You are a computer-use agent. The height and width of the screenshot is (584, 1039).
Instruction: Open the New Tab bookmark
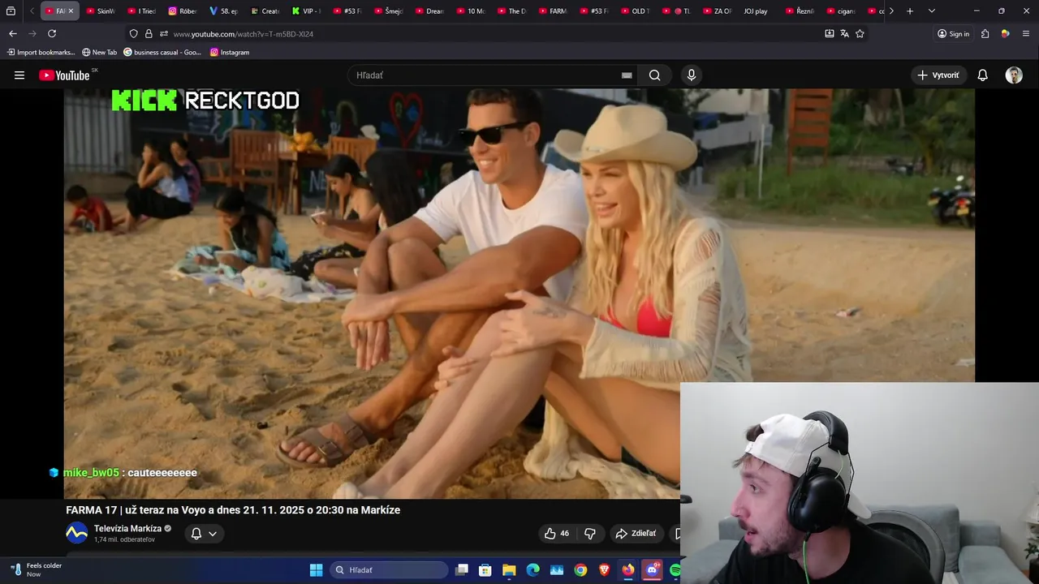click(x=99, y=52)
